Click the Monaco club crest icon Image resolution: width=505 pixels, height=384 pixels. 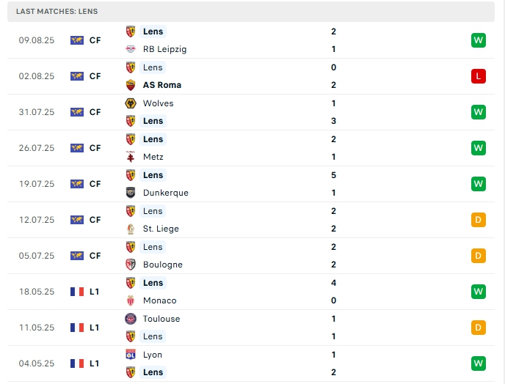pyautogui.click(x=131, y=300)
